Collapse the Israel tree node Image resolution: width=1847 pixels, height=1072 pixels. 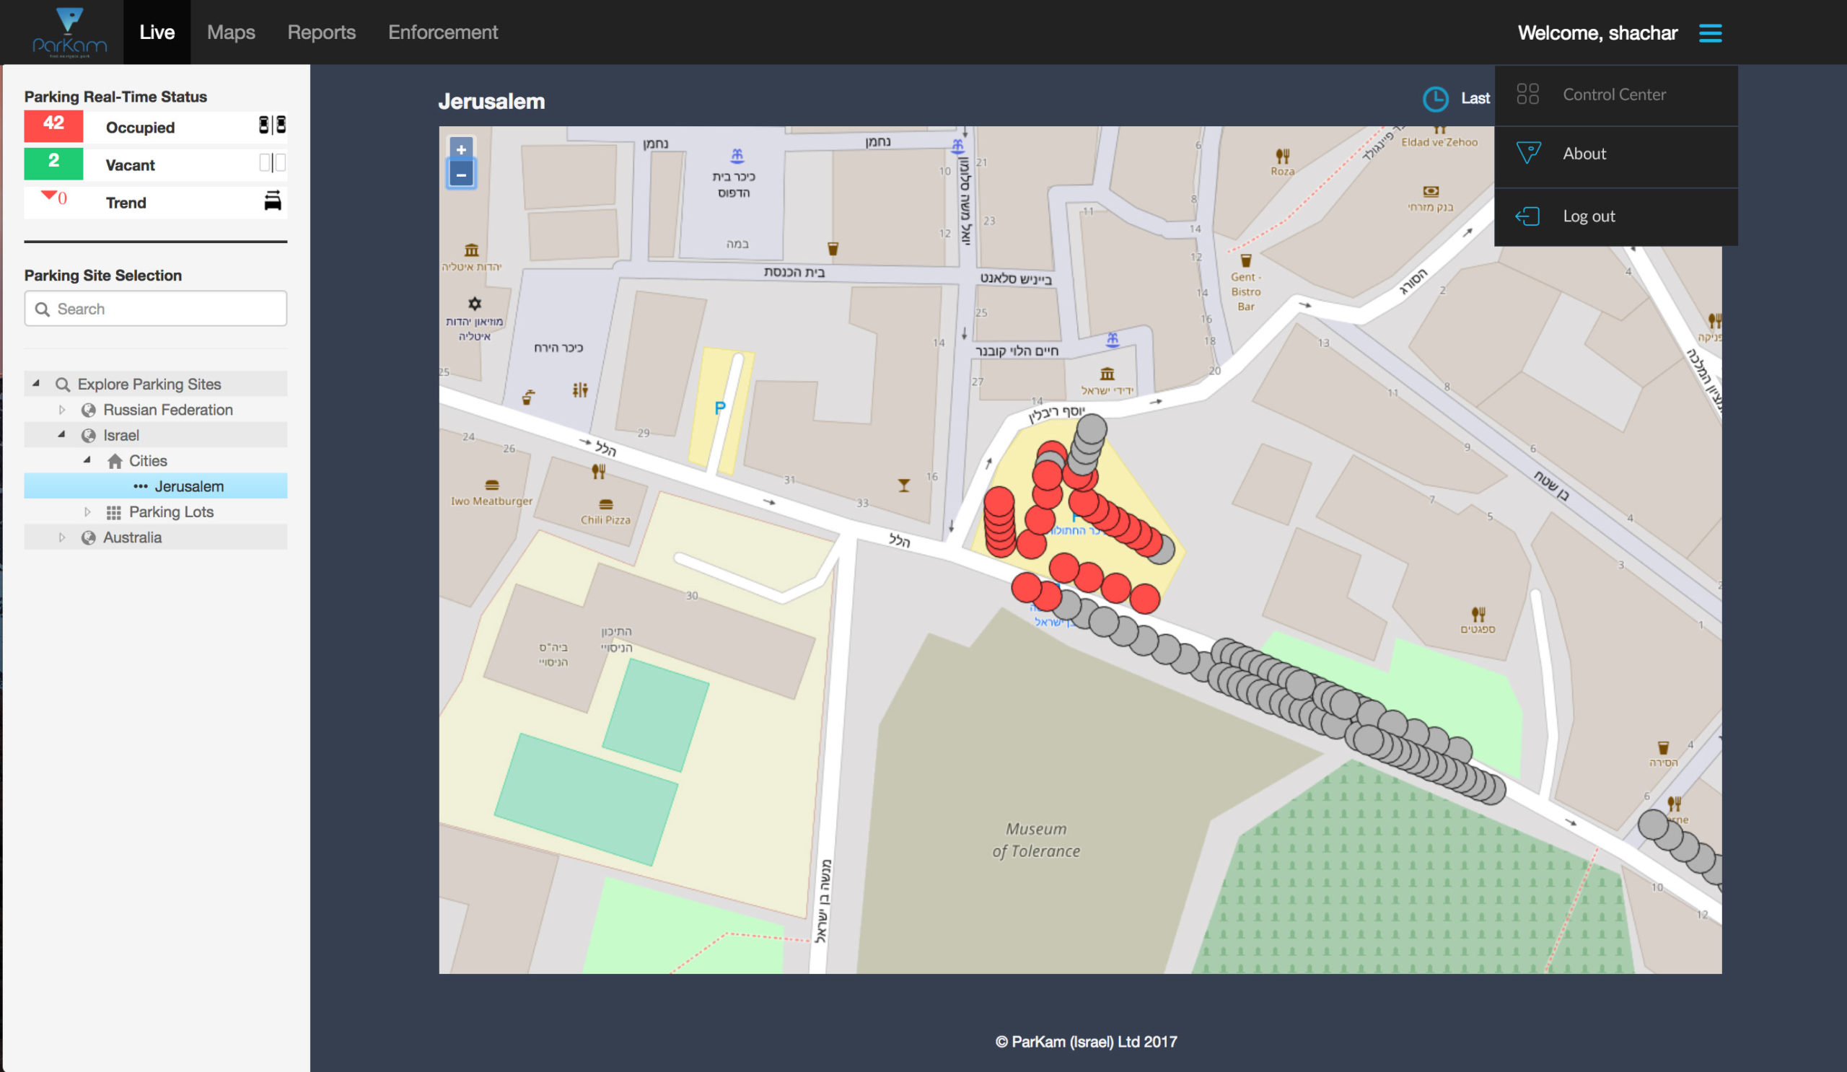62,434
